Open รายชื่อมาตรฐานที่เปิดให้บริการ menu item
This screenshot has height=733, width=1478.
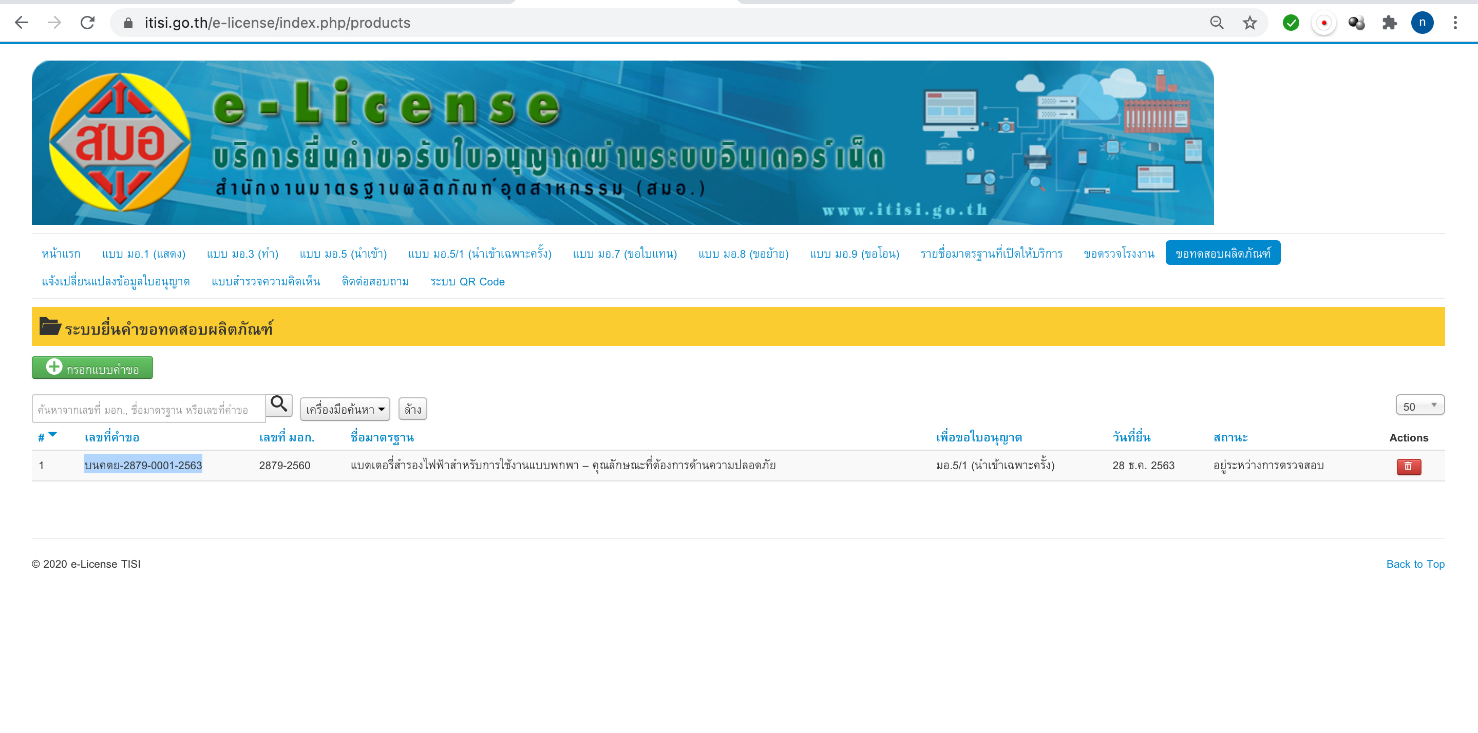pyautogui.click(x=991, y=254)
